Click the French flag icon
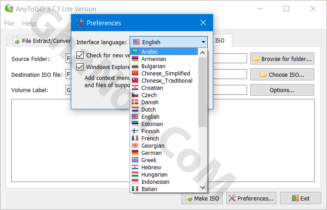This screenshot has width=327, height=210. [x=135, y=138]
